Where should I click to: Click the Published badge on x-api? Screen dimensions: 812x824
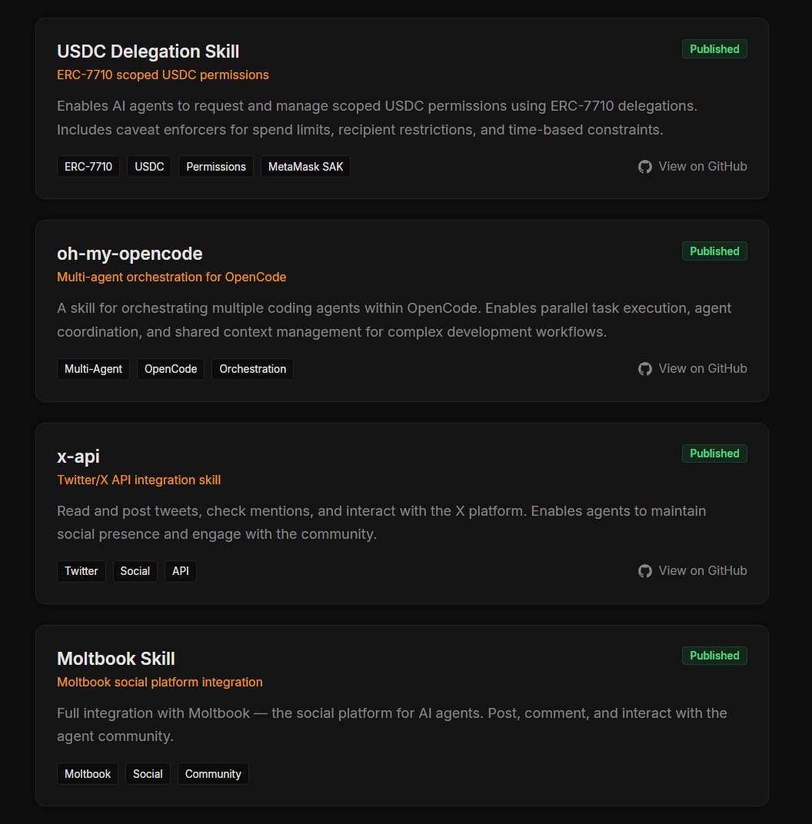(714, 454)
